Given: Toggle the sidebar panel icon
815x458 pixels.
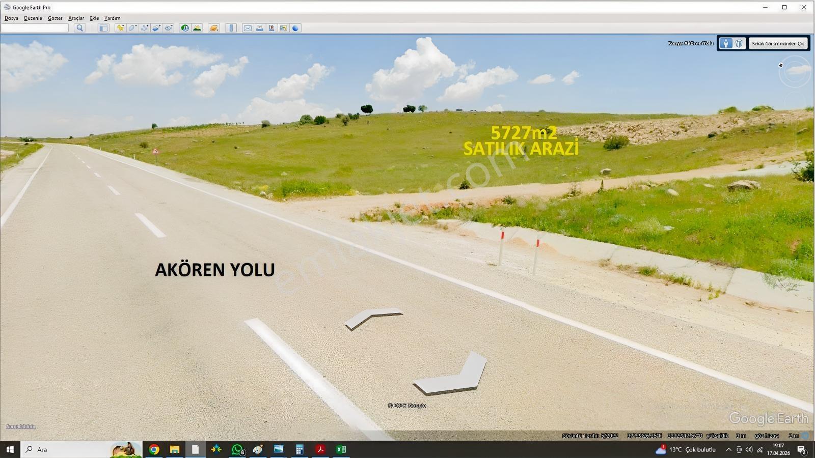Looking at the screenshot, I should 103,28.
